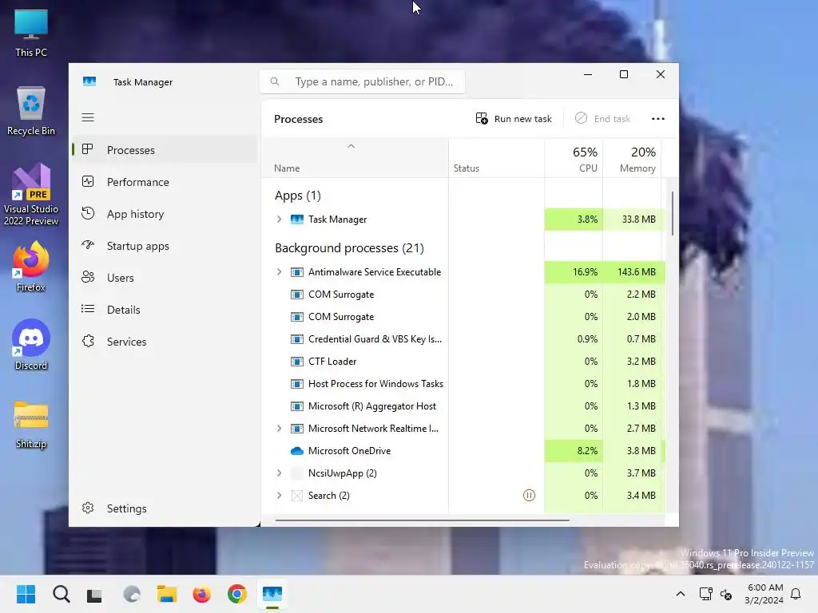This screenshot has width=818, height=613.
Task: Open taskbar Search magnifier
Action: pyautogui.click(x=61, y=594)
